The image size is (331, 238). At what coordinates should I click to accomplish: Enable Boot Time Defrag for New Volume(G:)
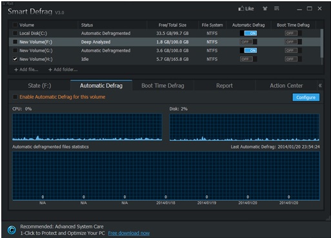(x=293, y=50)
